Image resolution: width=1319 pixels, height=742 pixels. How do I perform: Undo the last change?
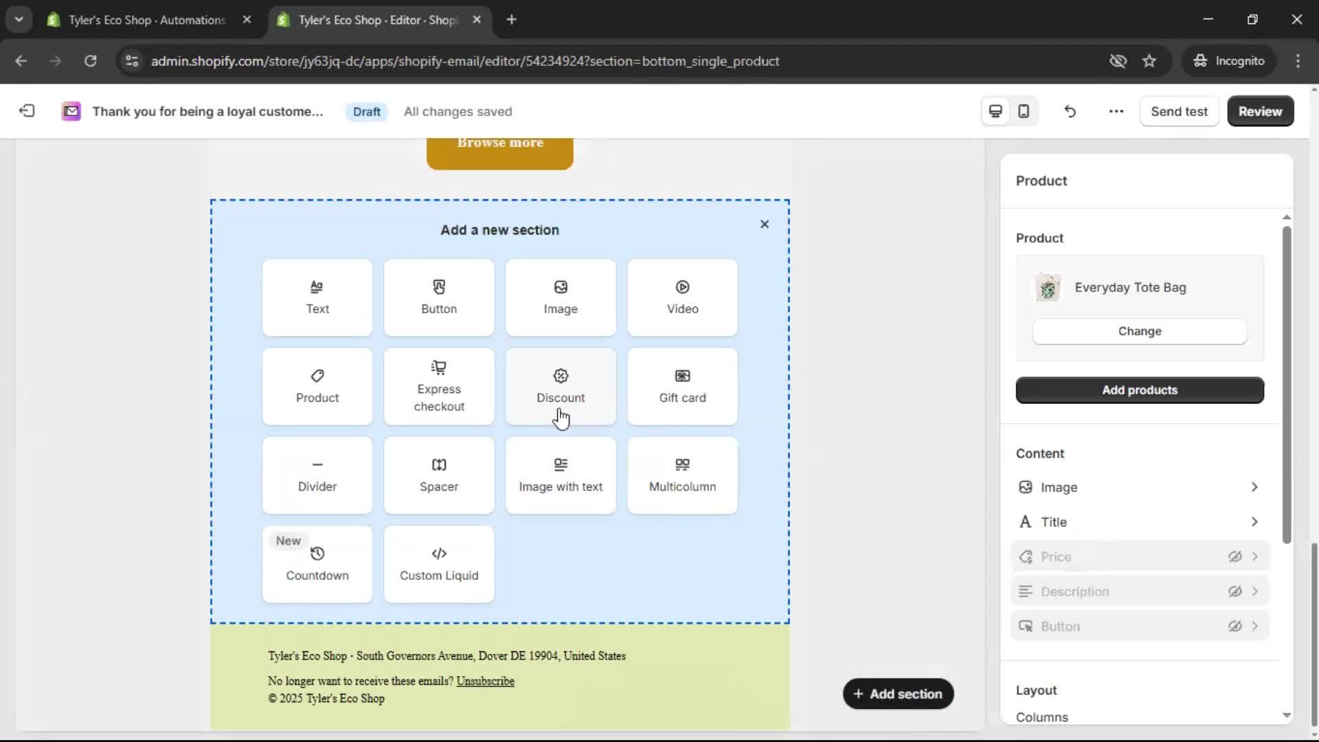[x=1070, y=111]
